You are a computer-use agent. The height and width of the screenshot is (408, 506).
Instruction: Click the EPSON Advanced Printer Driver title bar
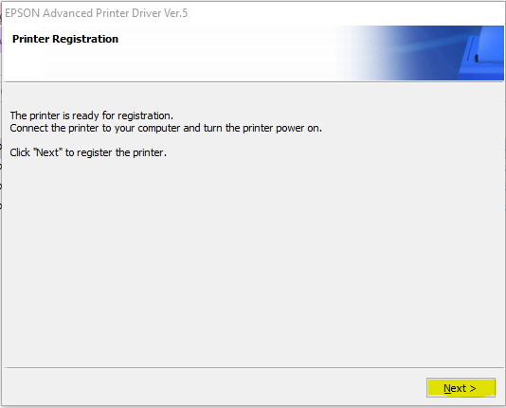pos(253,13)
